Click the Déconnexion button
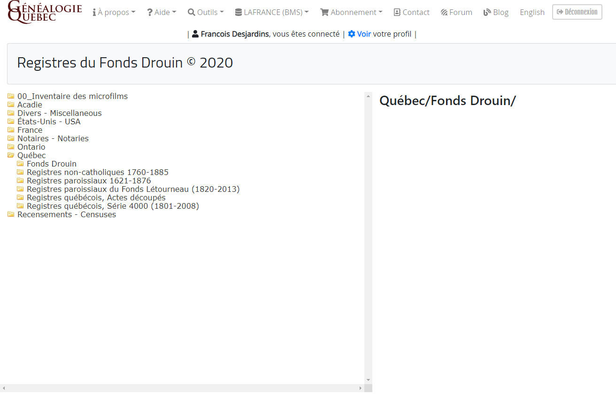Screen dimensions: 616x394 (x=577, y=12)
